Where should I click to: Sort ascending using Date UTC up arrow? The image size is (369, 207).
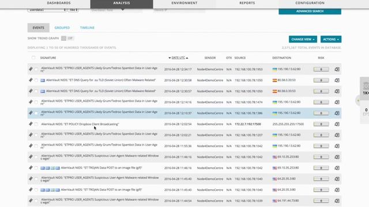click(x=187, y=57)
